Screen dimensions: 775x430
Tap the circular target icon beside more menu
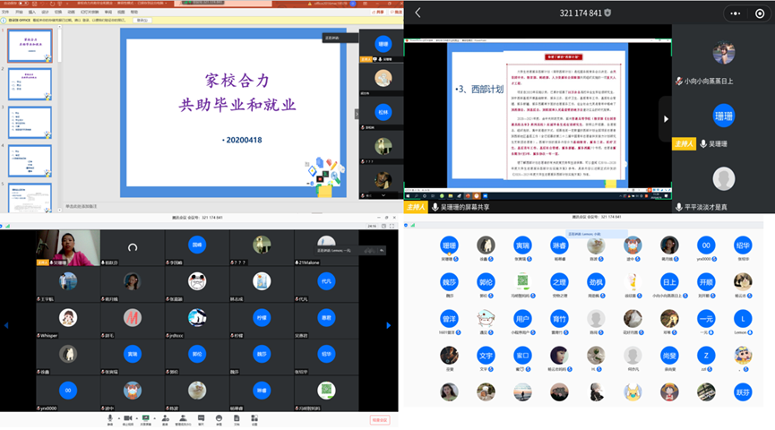(x=760, y=13)
